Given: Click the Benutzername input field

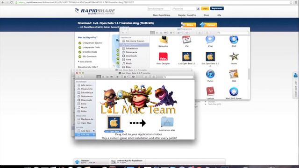Looking at the screenshot, I should 159,9.
